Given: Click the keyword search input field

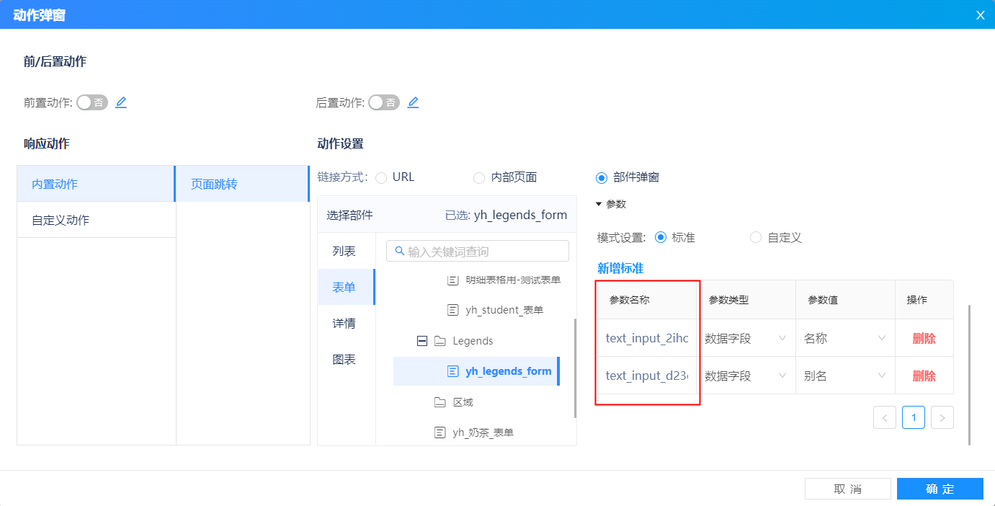Looking at the screenshot, I should click(x=478, y=251).
